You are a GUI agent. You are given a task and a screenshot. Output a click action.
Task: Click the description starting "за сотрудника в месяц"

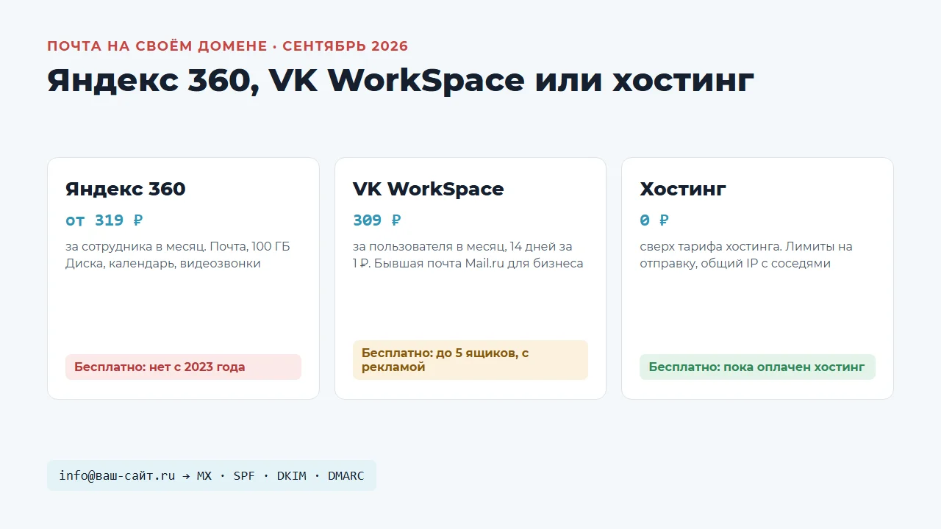178,255
